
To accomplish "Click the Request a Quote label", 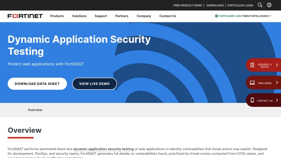I will click(265, 66).
